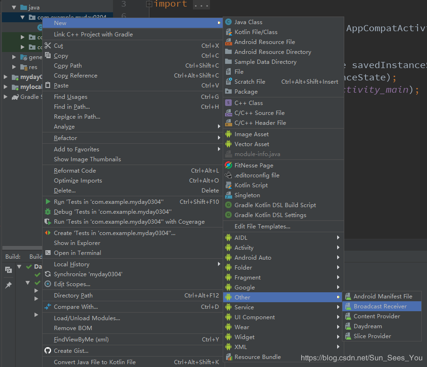This screenshot has height=367, width=427.
Task: Click Find Usages menu item
Action: [x=132, y=97]
